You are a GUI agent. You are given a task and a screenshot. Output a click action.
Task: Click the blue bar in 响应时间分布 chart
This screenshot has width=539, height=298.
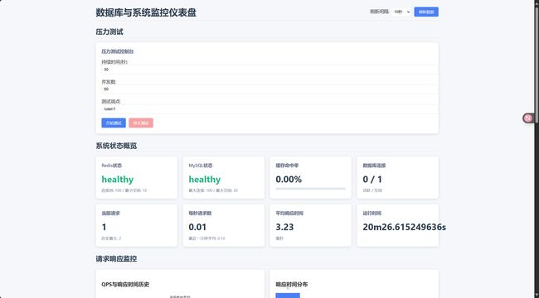(288, 296)
